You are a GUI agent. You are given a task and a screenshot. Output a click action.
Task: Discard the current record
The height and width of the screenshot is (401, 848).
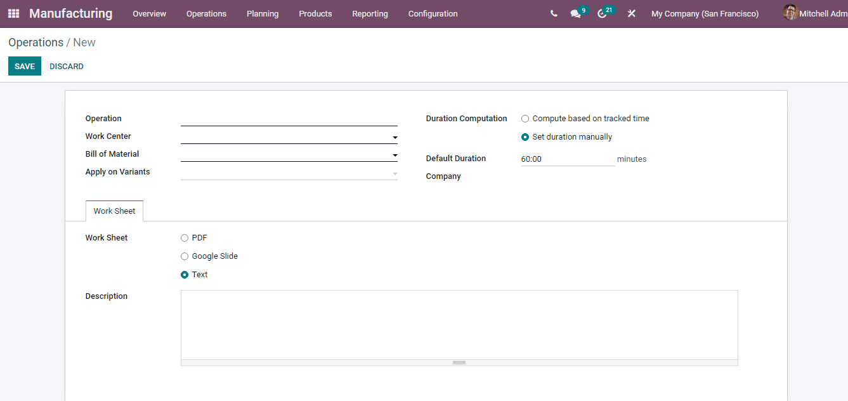point(66,66)
